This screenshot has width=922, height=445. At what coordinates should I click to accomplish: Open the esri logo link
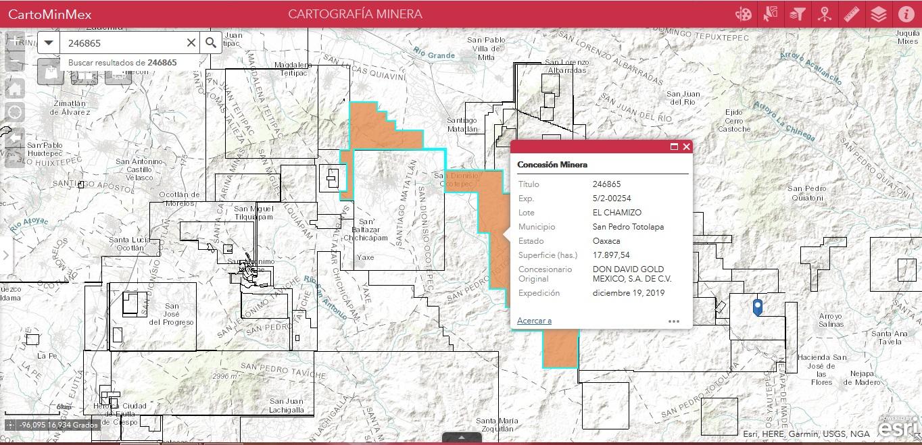point(898,427)
